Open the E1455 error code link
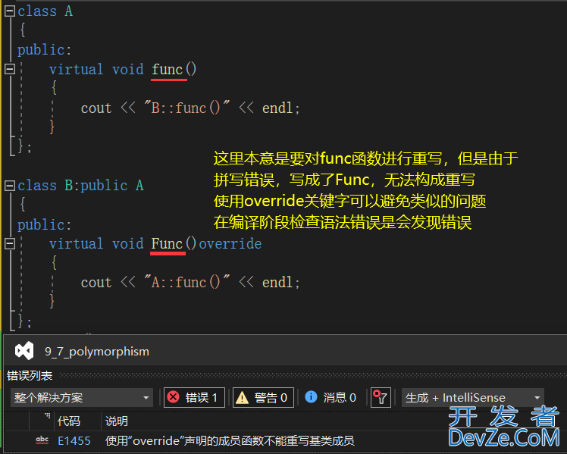The height and width of the screenshot is (454, 567). coord(74,440)
